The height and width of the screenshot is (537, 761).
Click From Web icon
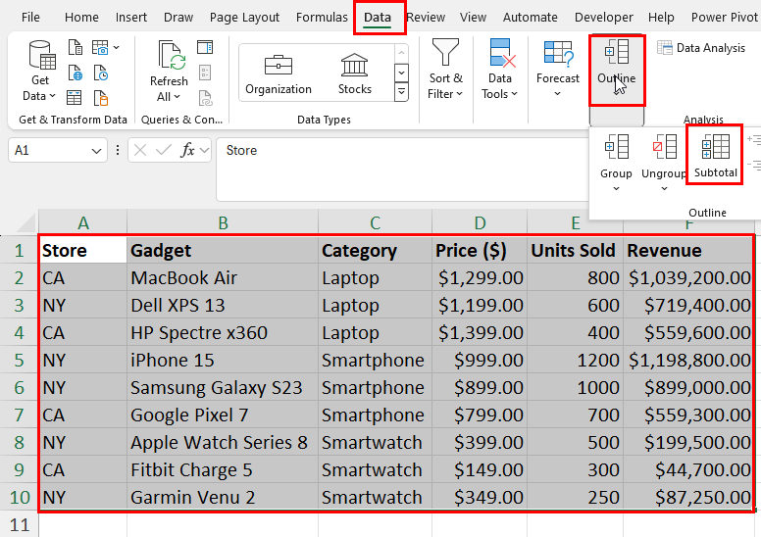(x=76, y=73)
